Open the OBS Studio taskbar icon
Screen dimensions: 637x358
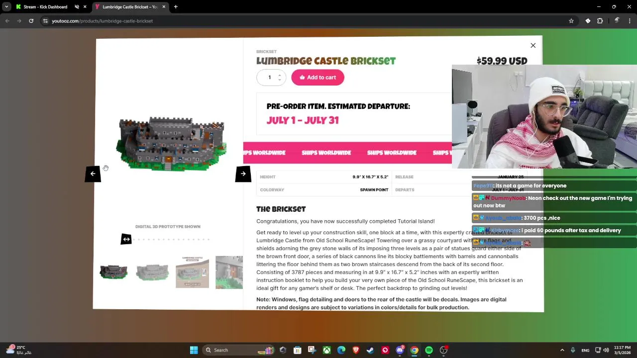click(x=443, y=350)
